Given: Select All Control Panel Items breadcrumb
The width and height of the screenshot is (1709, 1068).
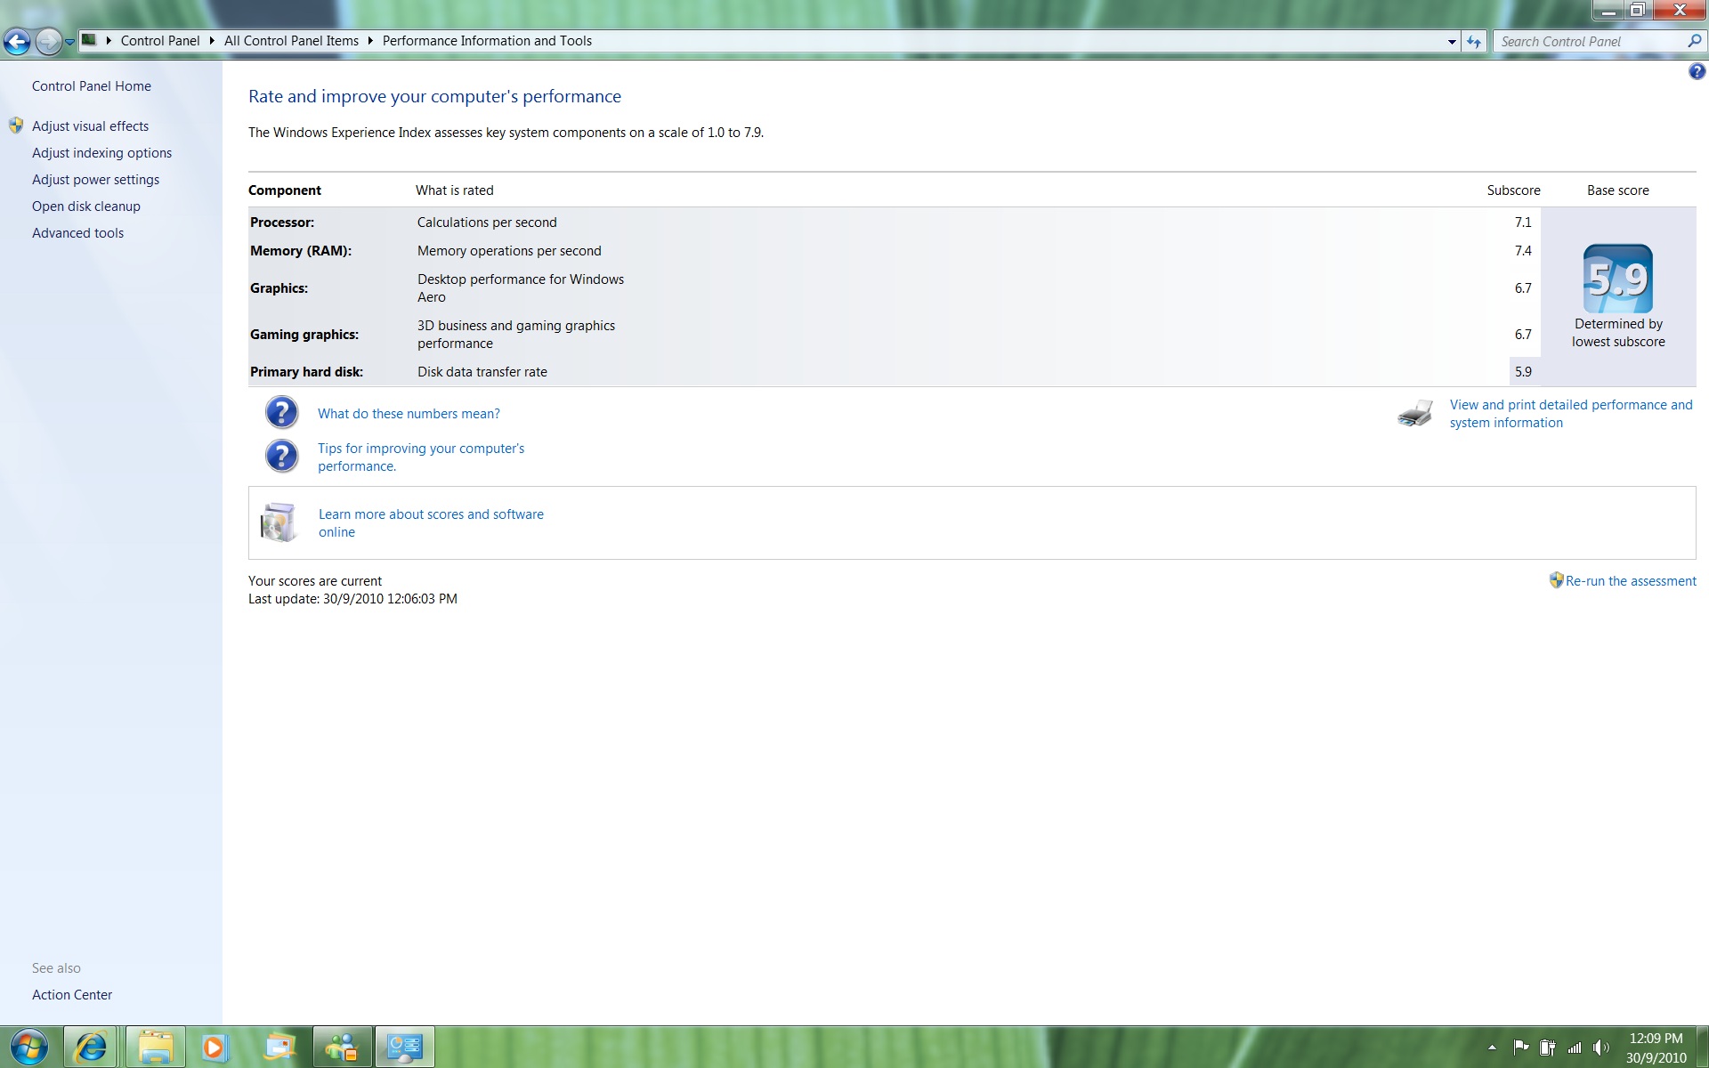Looking at the screenshot, I should [x=291, y=41].
